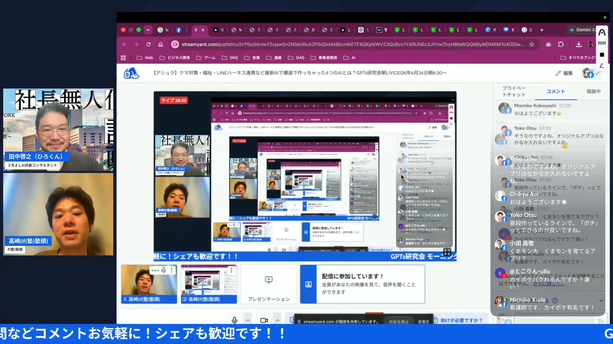This screenshot has width=613, height=344.
Task: Select the pen tool in the side annotation bar
Action: click(x=602, y=66)
